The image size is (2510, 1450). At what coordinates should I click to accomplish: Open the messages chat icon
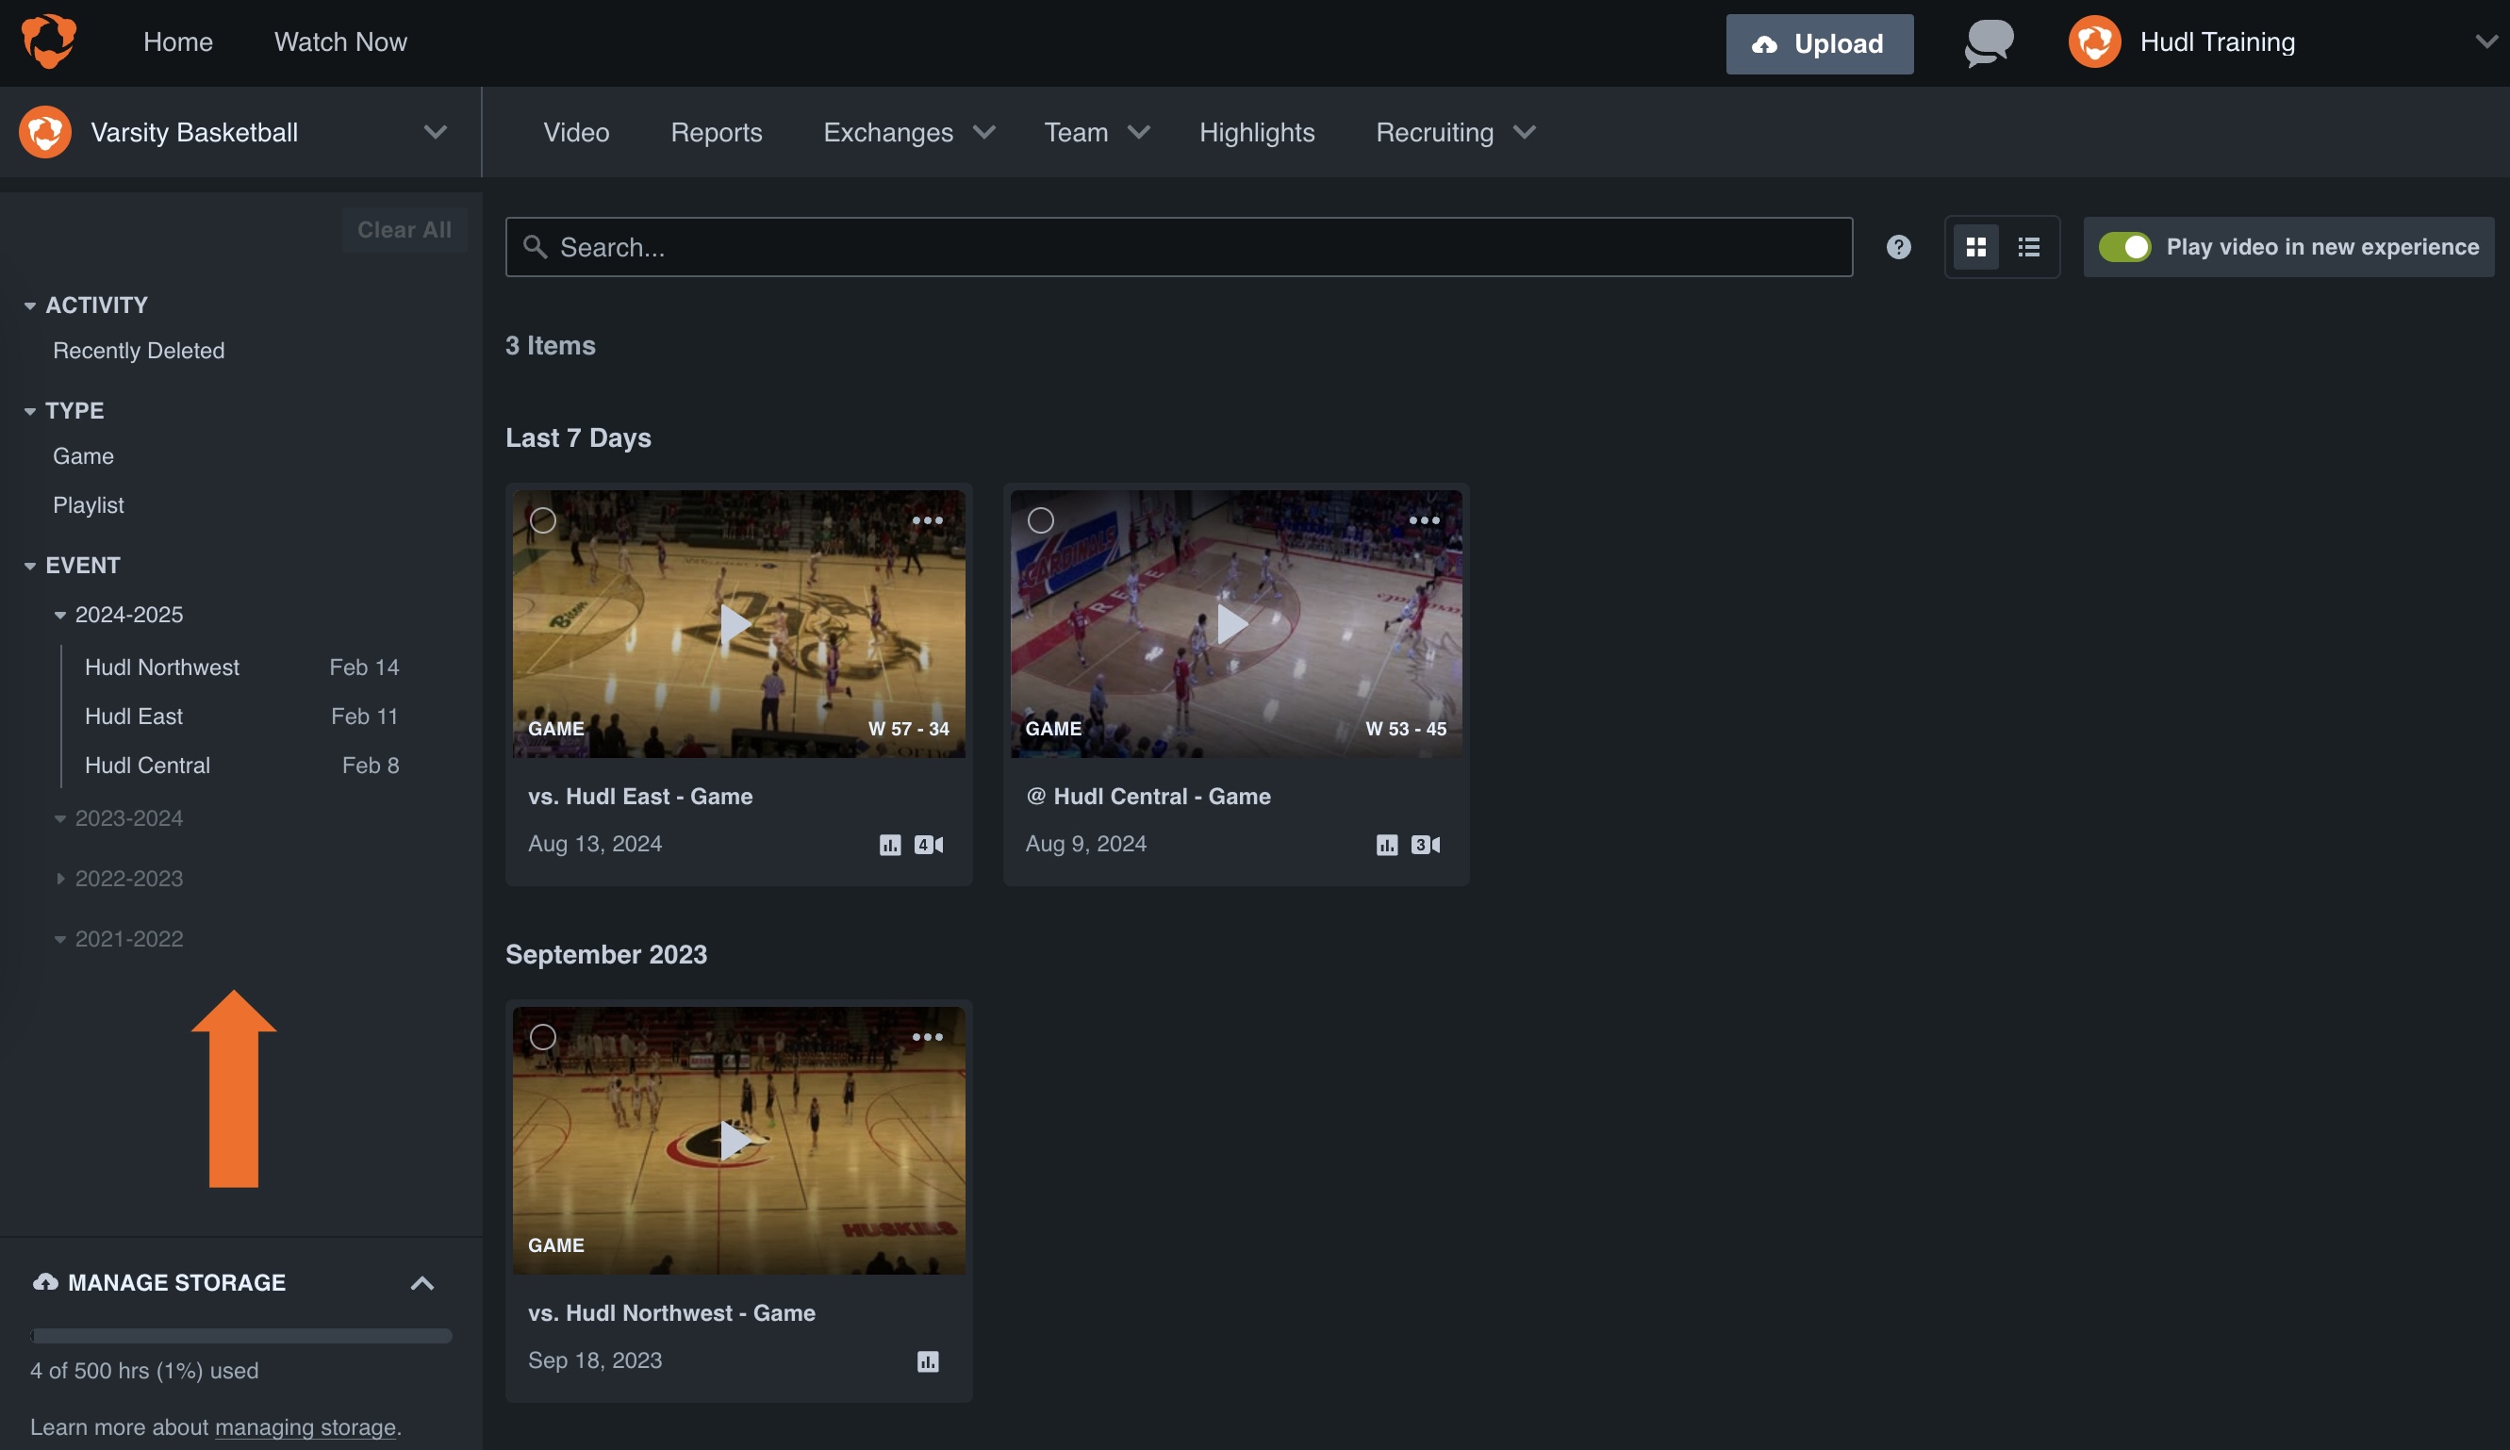click(x=1986, y=42)
